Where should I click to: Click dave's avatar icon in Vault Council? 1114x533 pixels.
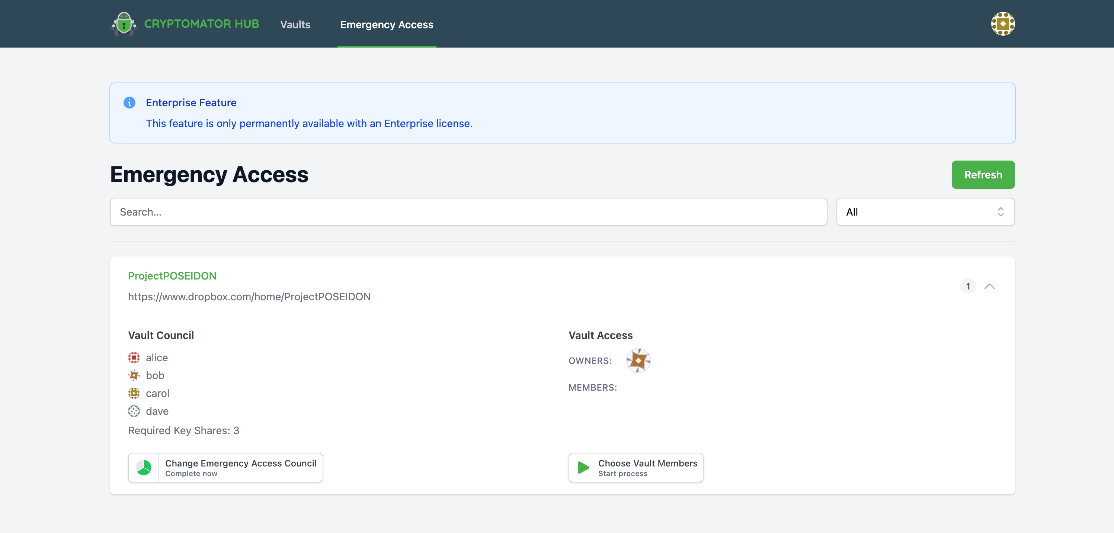[134, 411]
